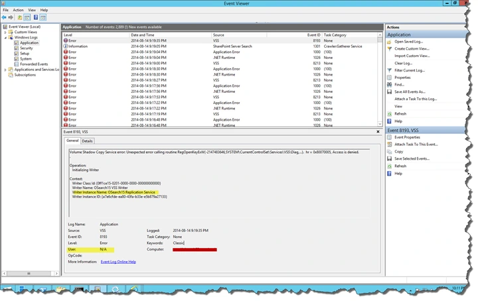Expand the Custom Views tree node
The width and height of the screenshot is (478, 301).
pyautogui.click(x=5, y=32)
